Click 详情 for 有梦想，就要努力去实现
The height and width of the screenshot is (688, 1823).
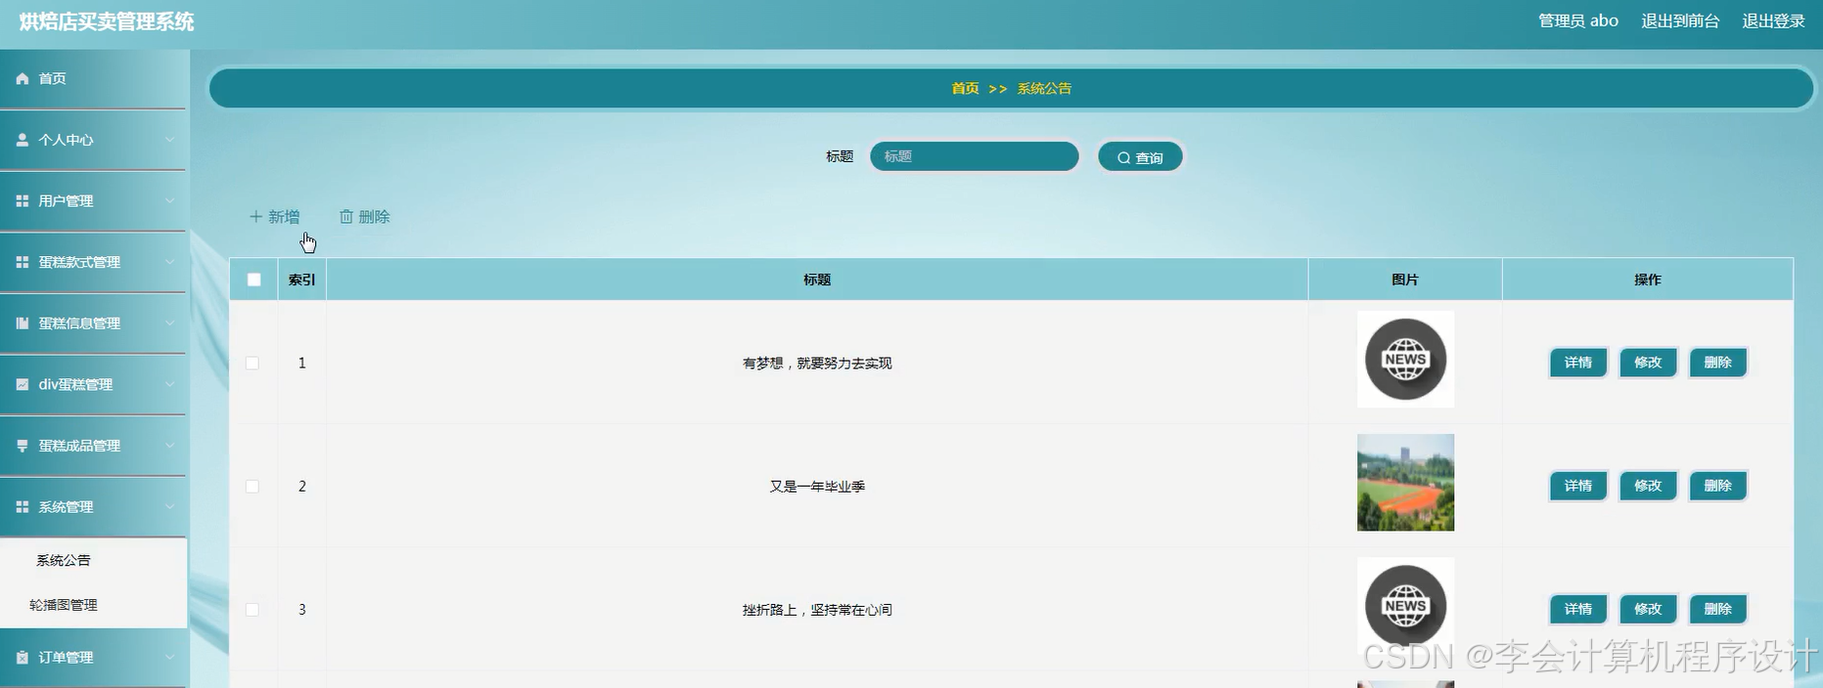[1578, 363]
